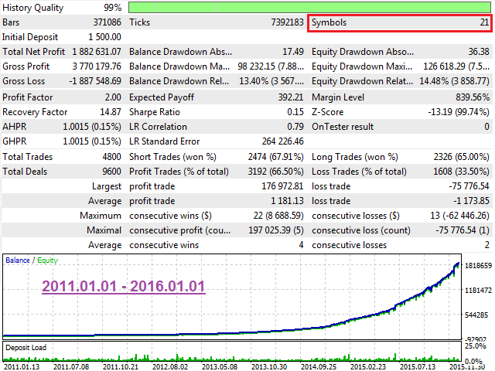Click the 544285 axis label
The image size is (495, 371).
(476, 315)
